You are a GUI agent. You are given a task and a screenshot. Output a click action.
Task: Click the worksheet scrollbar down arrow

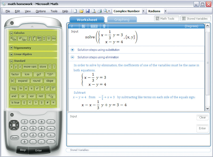[x=207, y=108]
